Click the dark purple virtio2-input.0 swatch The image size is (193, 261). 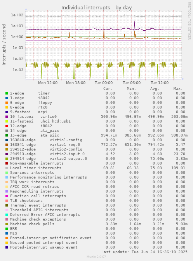click(7, 154)
